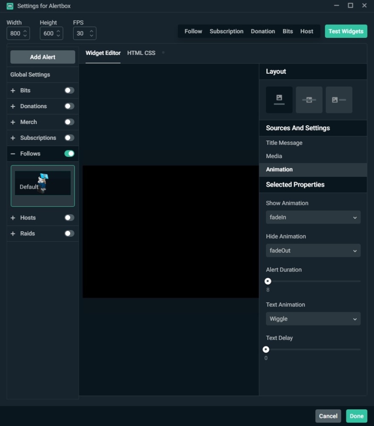Test the Bits alert

[288, 31]
